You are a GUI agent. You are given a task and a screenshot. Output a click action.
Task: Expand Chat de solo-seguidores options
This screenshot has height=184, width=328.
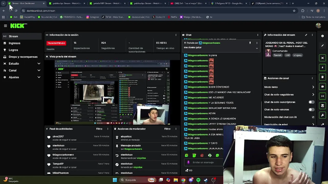[x=313, y=95]
